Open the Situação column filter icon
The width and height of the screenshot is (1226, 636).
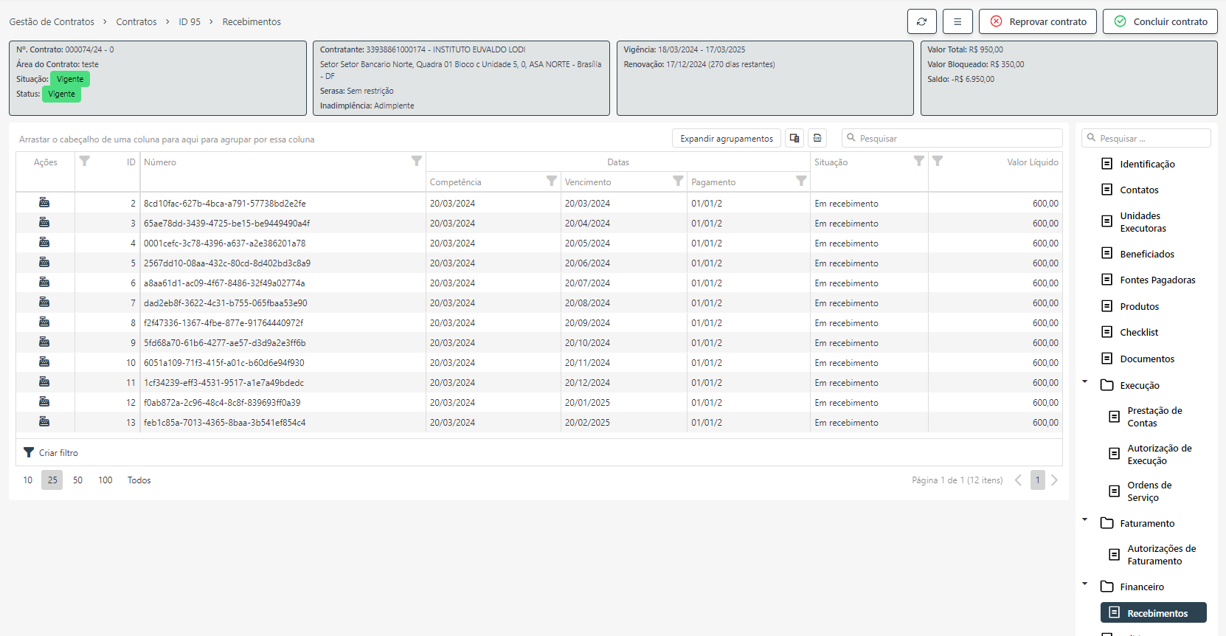(x=918, y=161)
